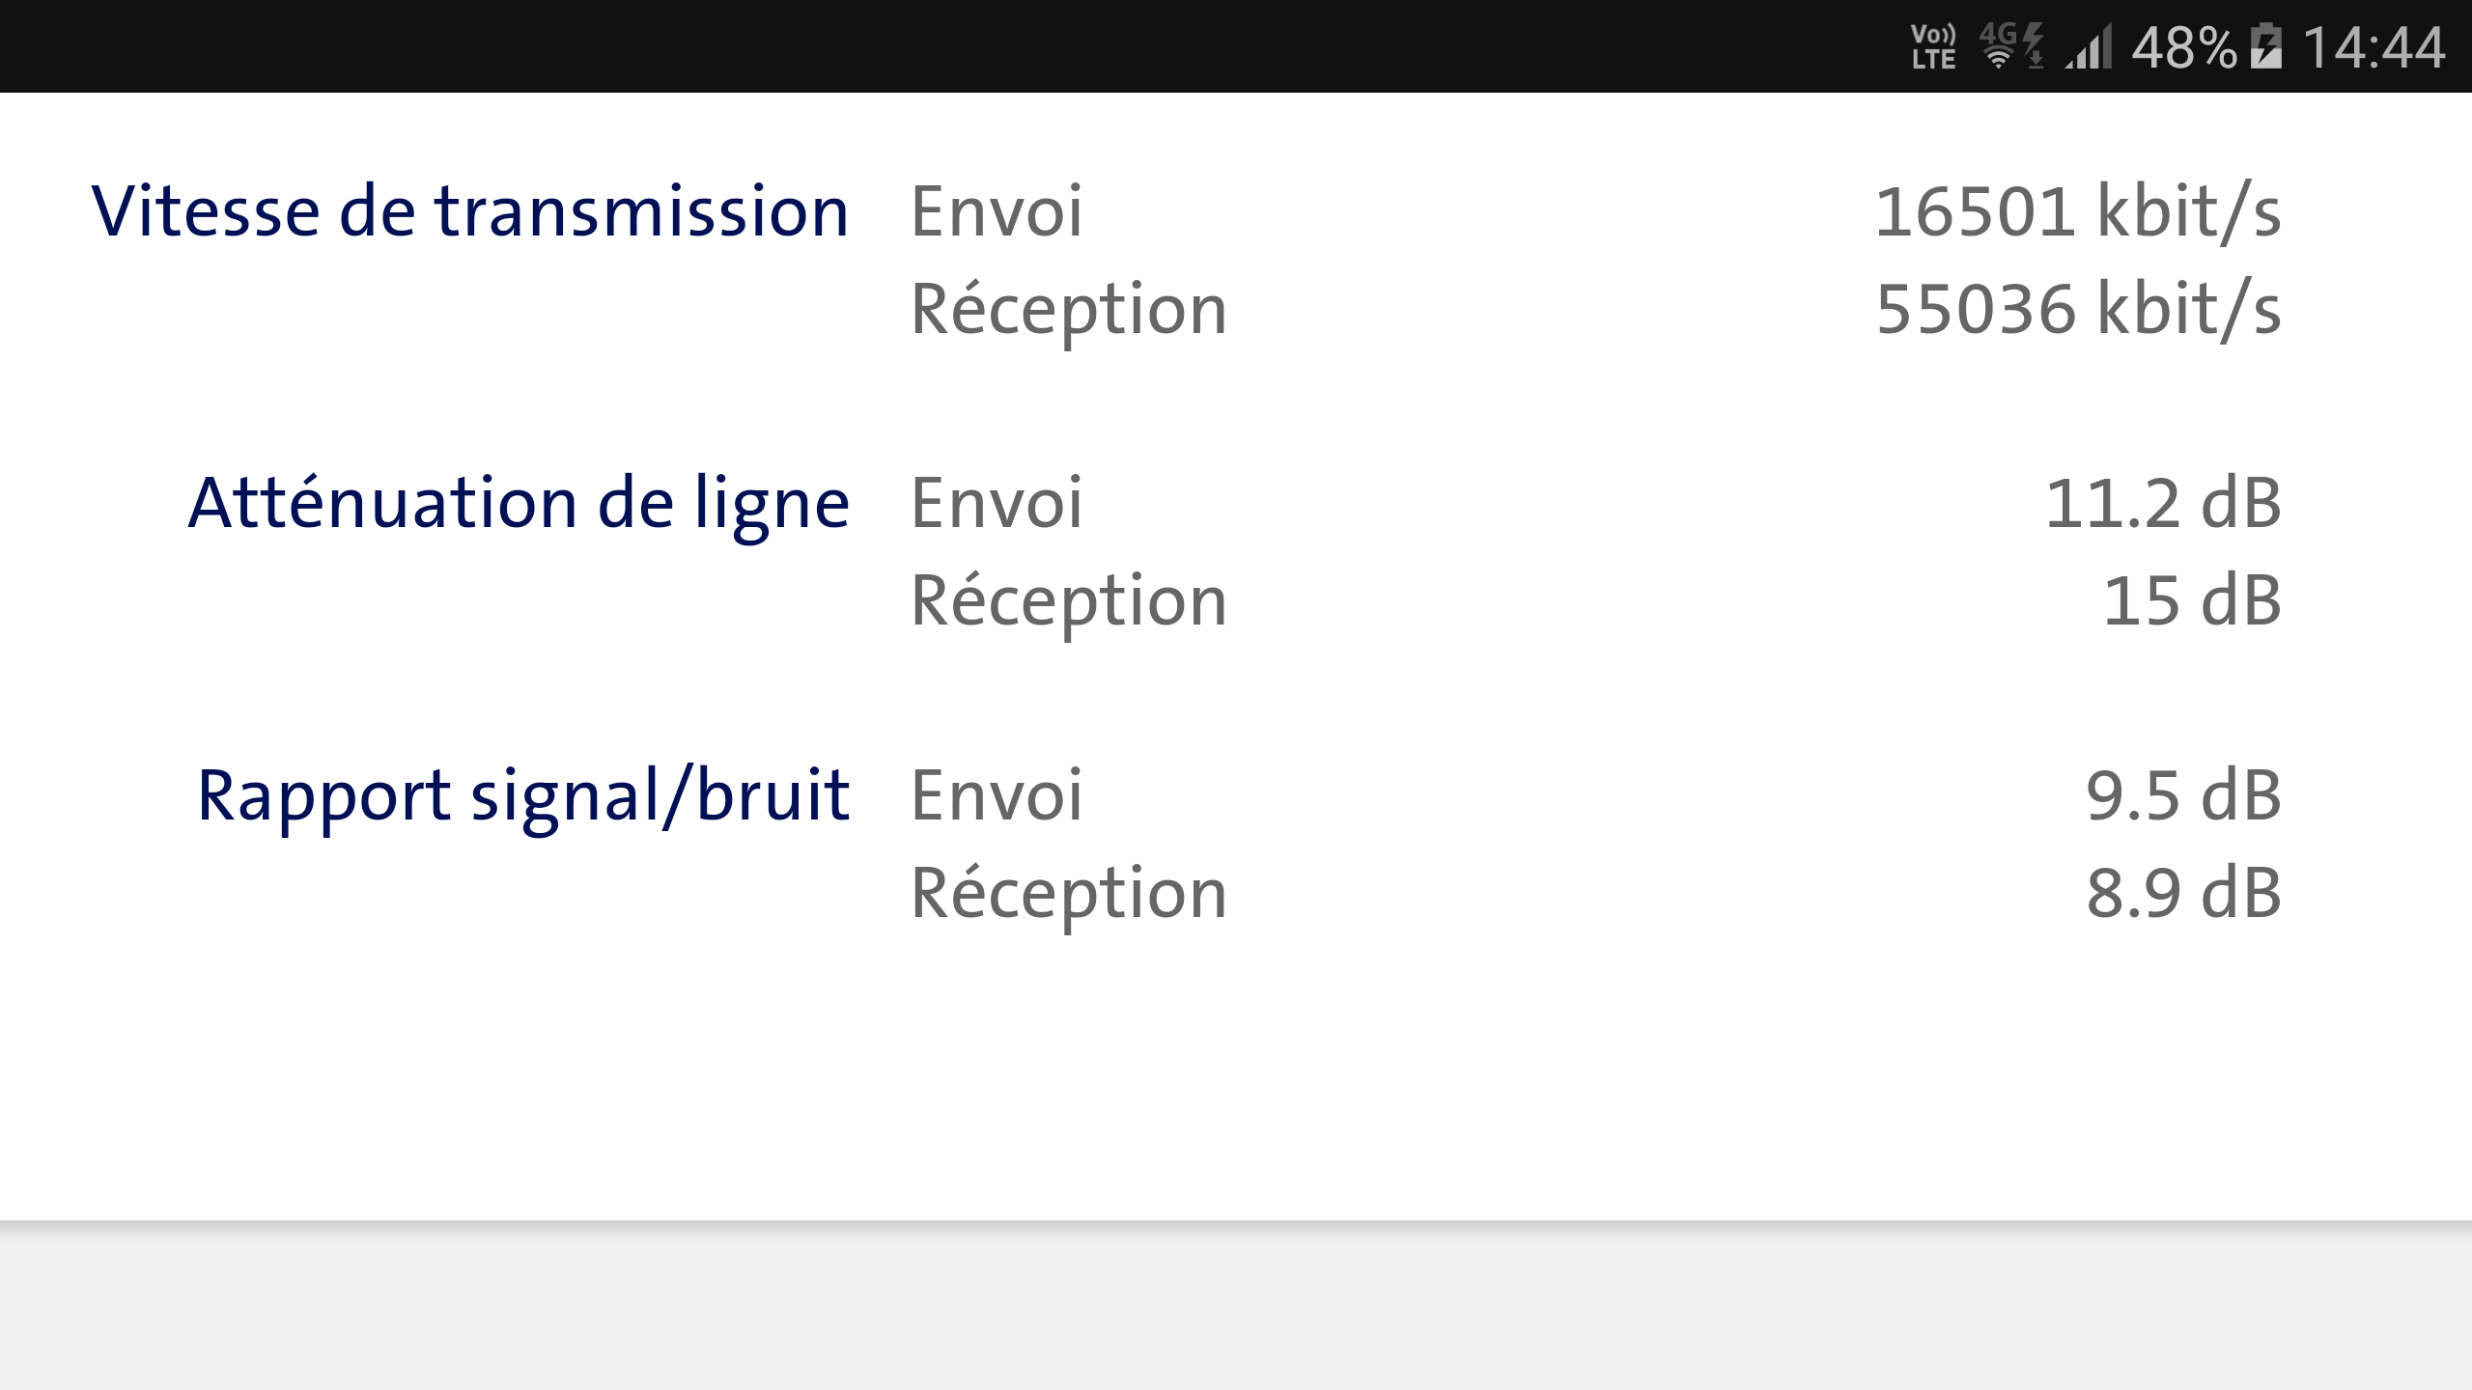
Task: Tap the 4G network icon
Action: click(x=1996, y=33)
